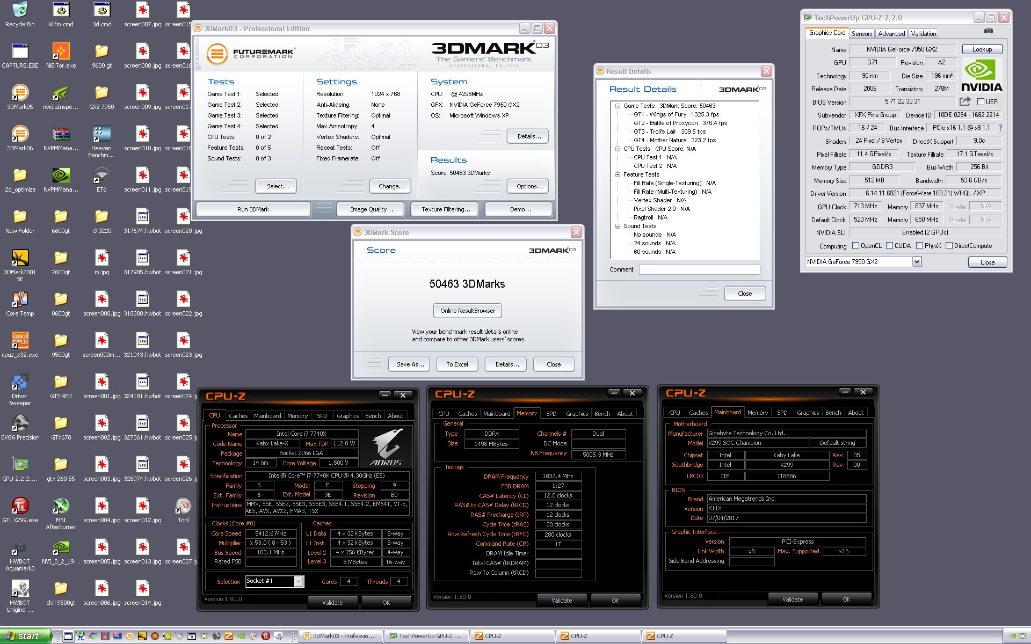Open GTL X299.exe desktop icon
This screenshot has width=1031, height=644.
tap(20, 510)
